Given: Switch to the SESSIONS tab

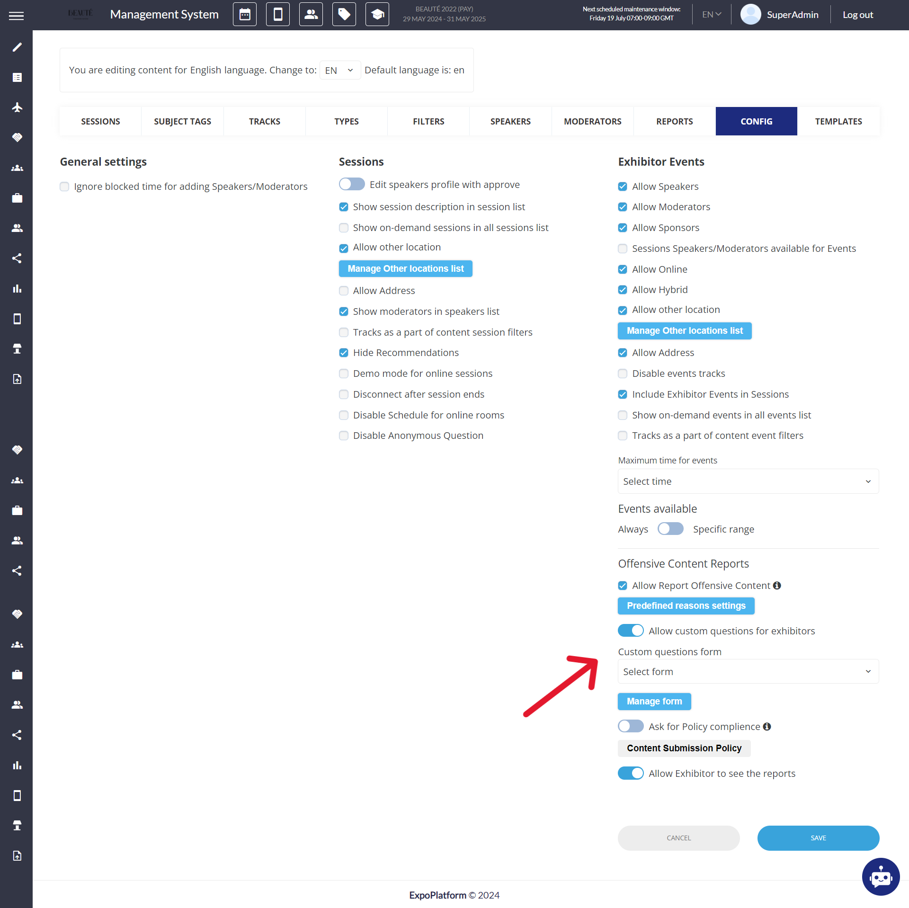Looking at the screenshot, I should point(100,121).
